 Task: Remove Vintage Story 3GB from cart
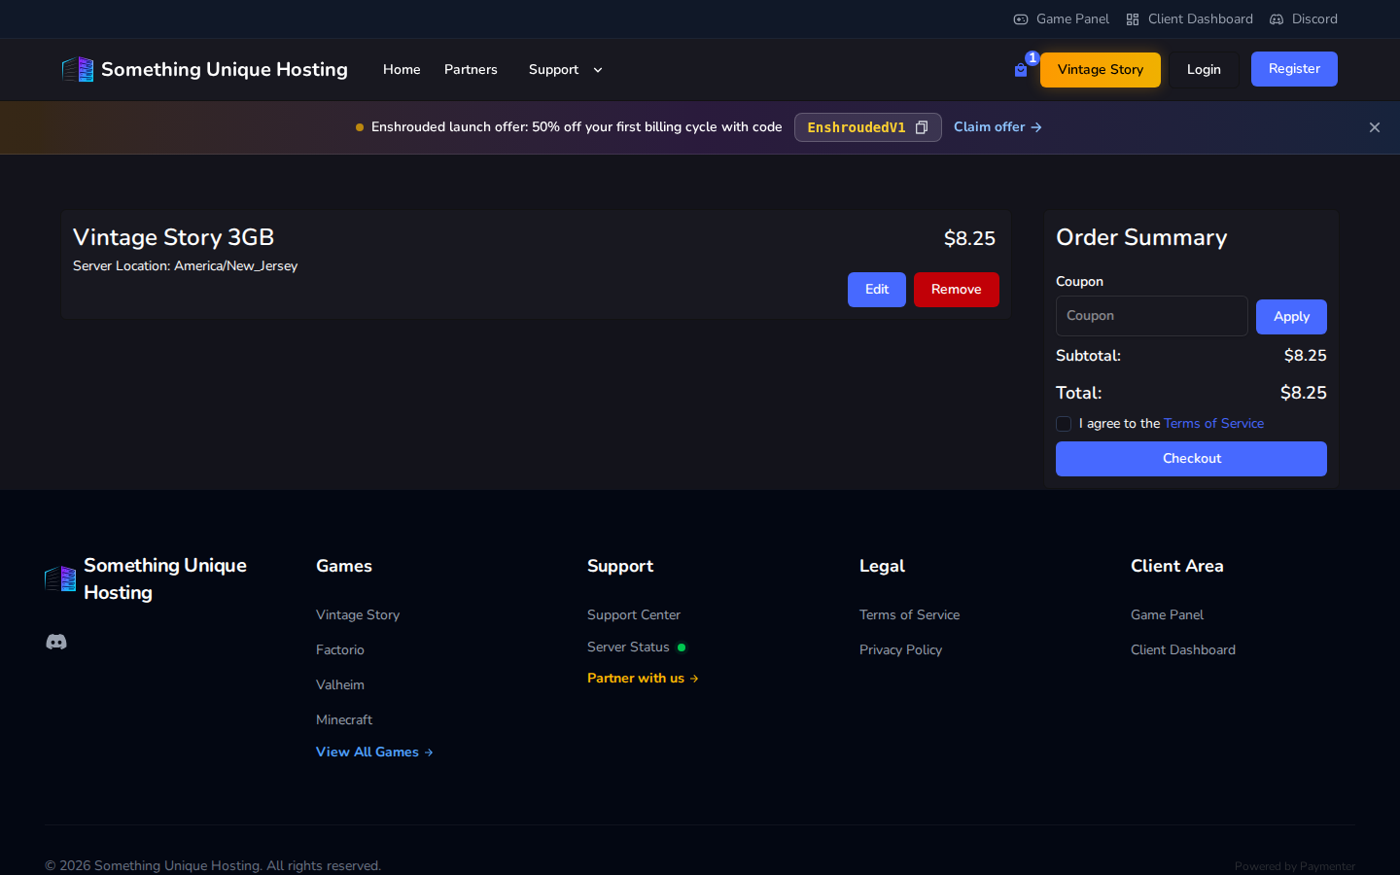tap(957, 290)
